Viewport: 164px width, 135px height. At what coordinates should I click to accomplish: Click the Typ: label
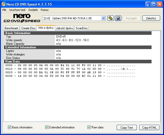(9, 37)
